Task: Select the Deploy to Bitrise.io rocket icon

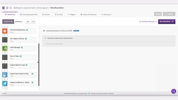Action: (5, 83)
